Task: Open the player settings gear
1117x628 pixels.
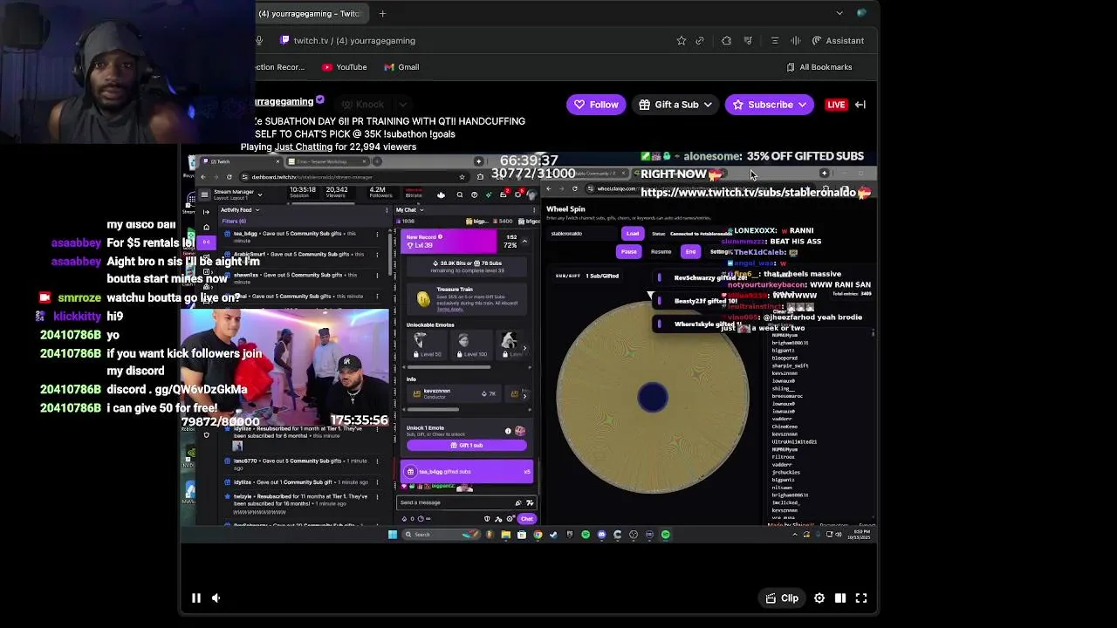Action: (x=819, y=598)
